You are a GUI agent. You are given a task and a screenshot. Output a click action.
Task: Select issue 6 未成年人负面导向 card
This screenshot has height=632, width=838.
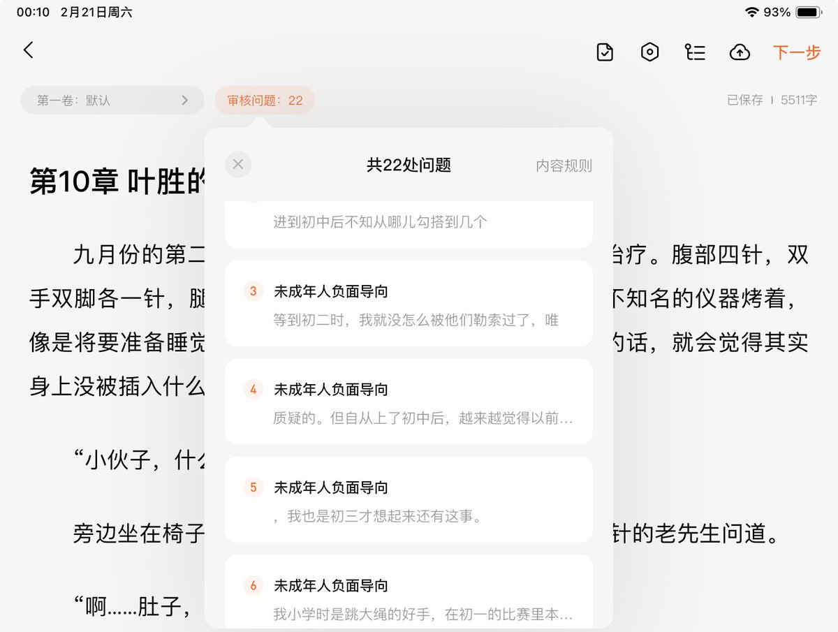click(x=409, y=592)
